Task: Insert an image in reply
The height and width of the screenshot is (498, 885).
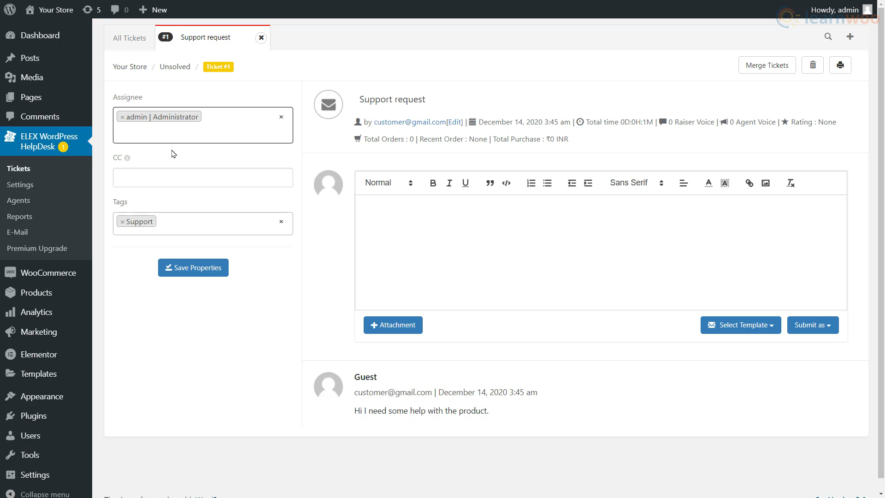Action: (766, 183)
